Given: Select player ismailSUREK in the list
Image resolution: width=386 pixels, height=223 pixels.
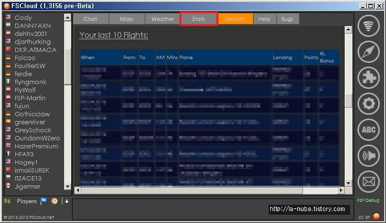Looking at the screenshot, I should (x=32, y=171).
